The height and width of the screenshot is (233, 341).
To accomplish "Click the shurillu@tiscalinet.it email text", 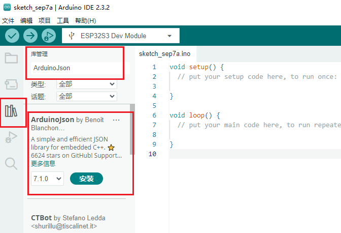I will click(64, 226).
